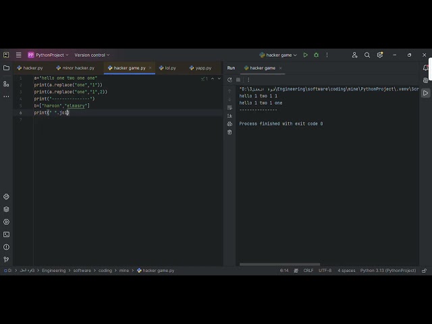Stop the running process
The width and height of the screenshot is (432, 324).
238,80
